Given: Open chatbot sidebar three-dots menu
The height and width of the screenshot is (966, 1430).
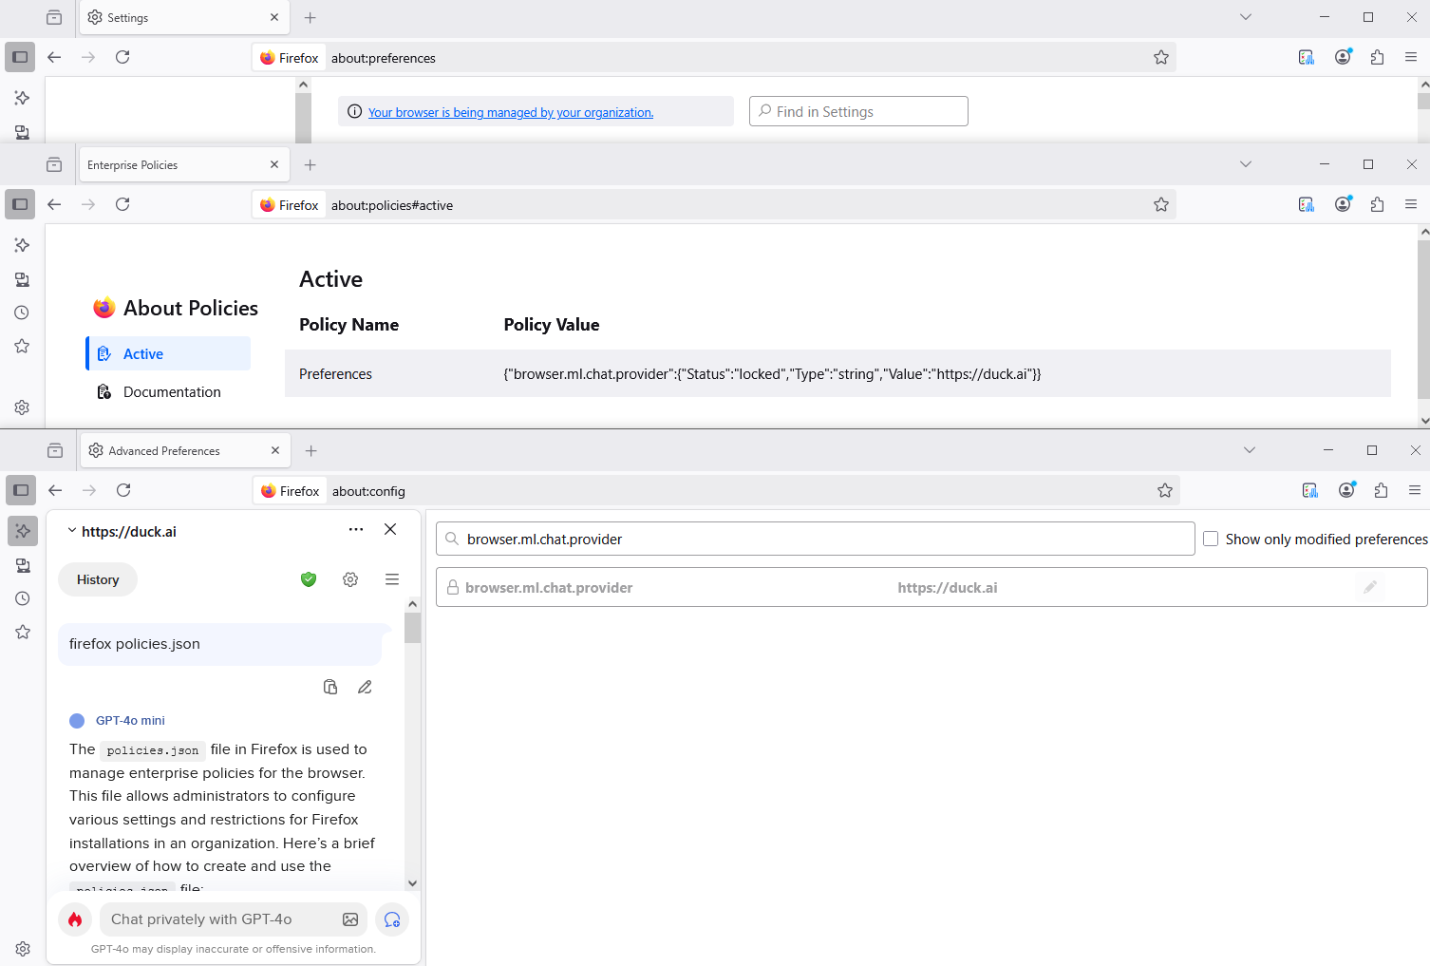Looking at the screenshot, I should 356,529.
